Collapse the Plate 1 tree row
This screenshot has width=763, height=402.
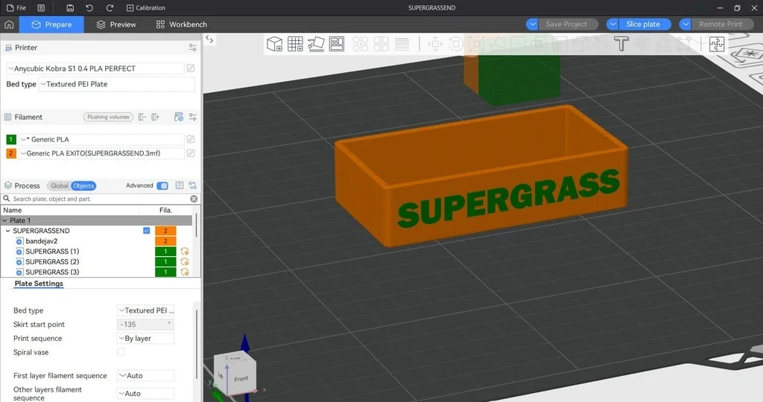(5, 220)
